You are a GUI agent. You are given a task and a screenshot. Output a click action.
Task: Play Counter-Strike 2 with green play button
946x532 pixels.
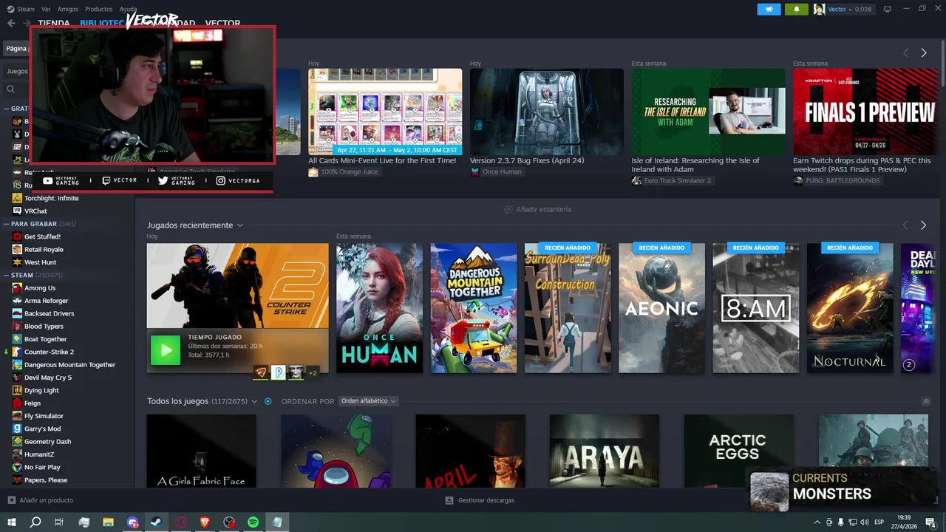[165, 350]
